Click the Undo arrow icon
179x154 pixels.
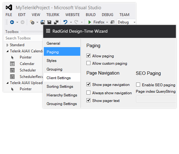click(65, 22)
